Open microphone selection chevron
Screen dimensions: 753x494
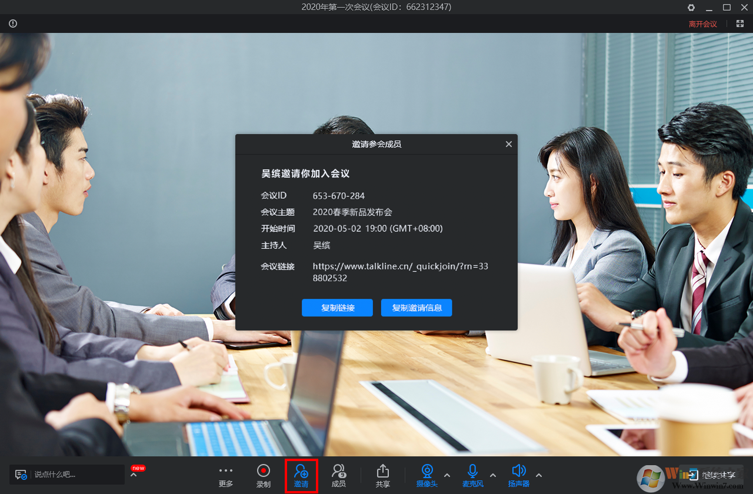493,476
